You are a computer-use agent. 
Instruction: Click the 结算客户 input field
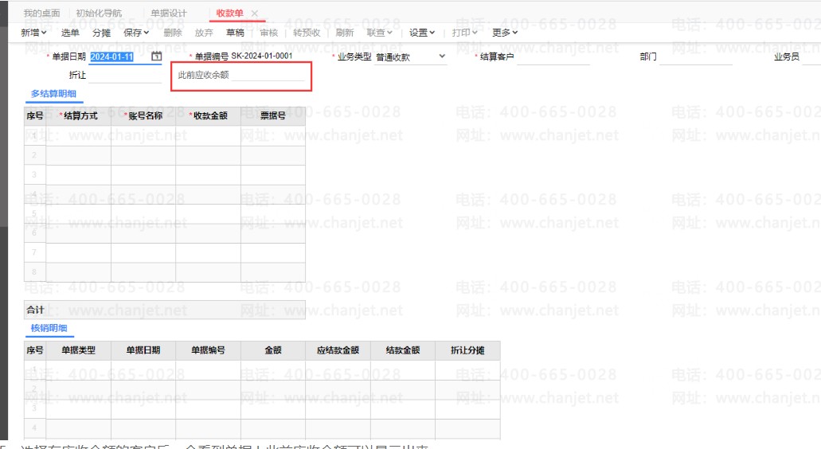(x=553, y=57)
